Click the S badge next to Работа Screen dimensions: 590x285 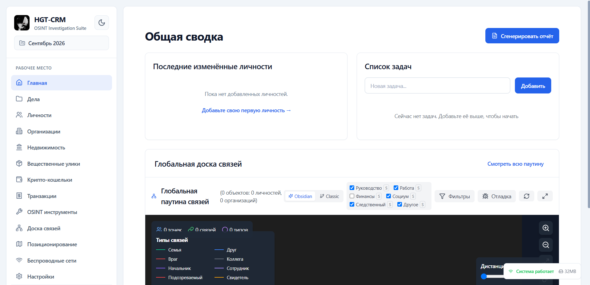pyautogui.click(x=418, y=188)
